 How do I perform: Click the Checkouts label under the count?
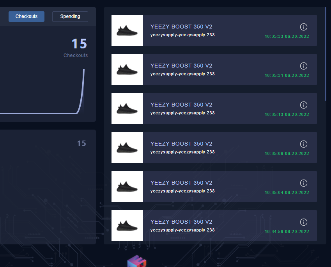pos(76,55)
